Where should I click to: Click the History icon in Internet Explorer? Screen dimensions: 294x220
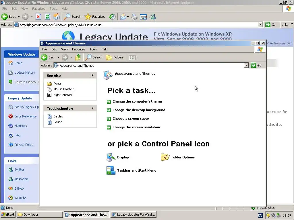point(112,17)
